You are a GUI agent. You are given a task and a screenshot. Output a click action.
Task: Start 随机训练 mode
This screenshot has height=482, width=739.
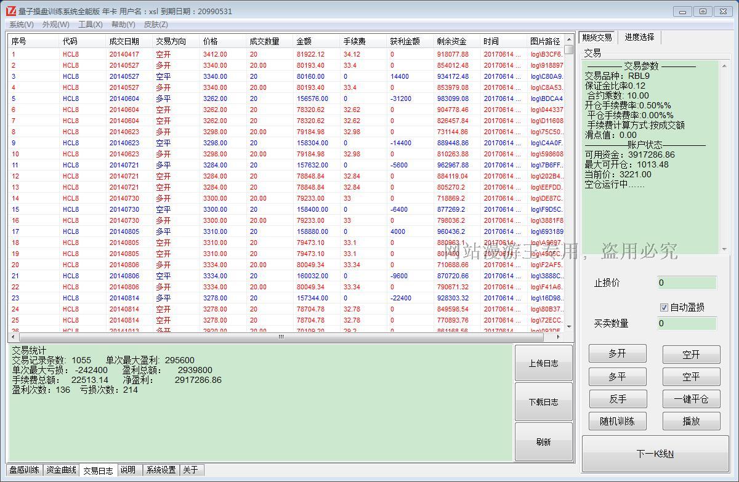tap(618, 421)
